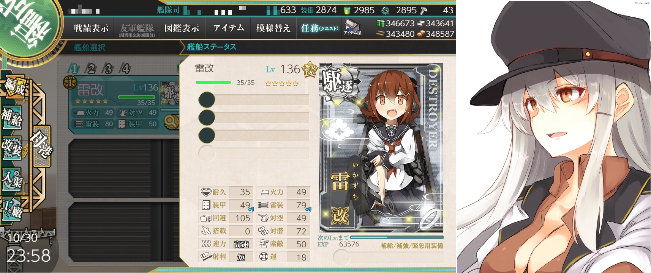
Task: Click the 模様替え furniture button
Action: pos(273,28)
